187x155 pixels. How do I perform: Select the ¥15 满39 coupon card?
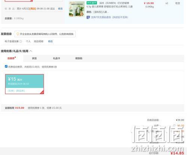[x=25, y=84]
